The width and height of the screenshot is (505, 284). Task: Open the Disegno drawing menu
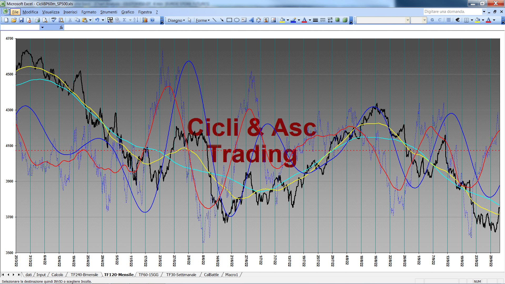pyautogui.click(x=176, y=21)
